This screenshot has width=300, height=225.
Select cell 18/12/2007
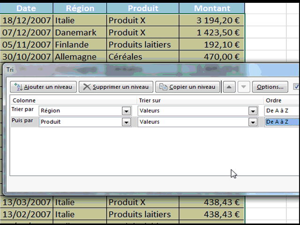click(26, 20)
